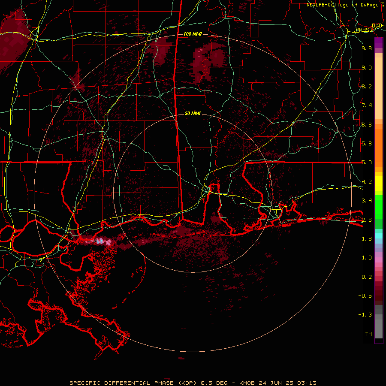The image size is (386, 386).
Task: Click the 8.2 color scale value
Action: pos(367,86)
